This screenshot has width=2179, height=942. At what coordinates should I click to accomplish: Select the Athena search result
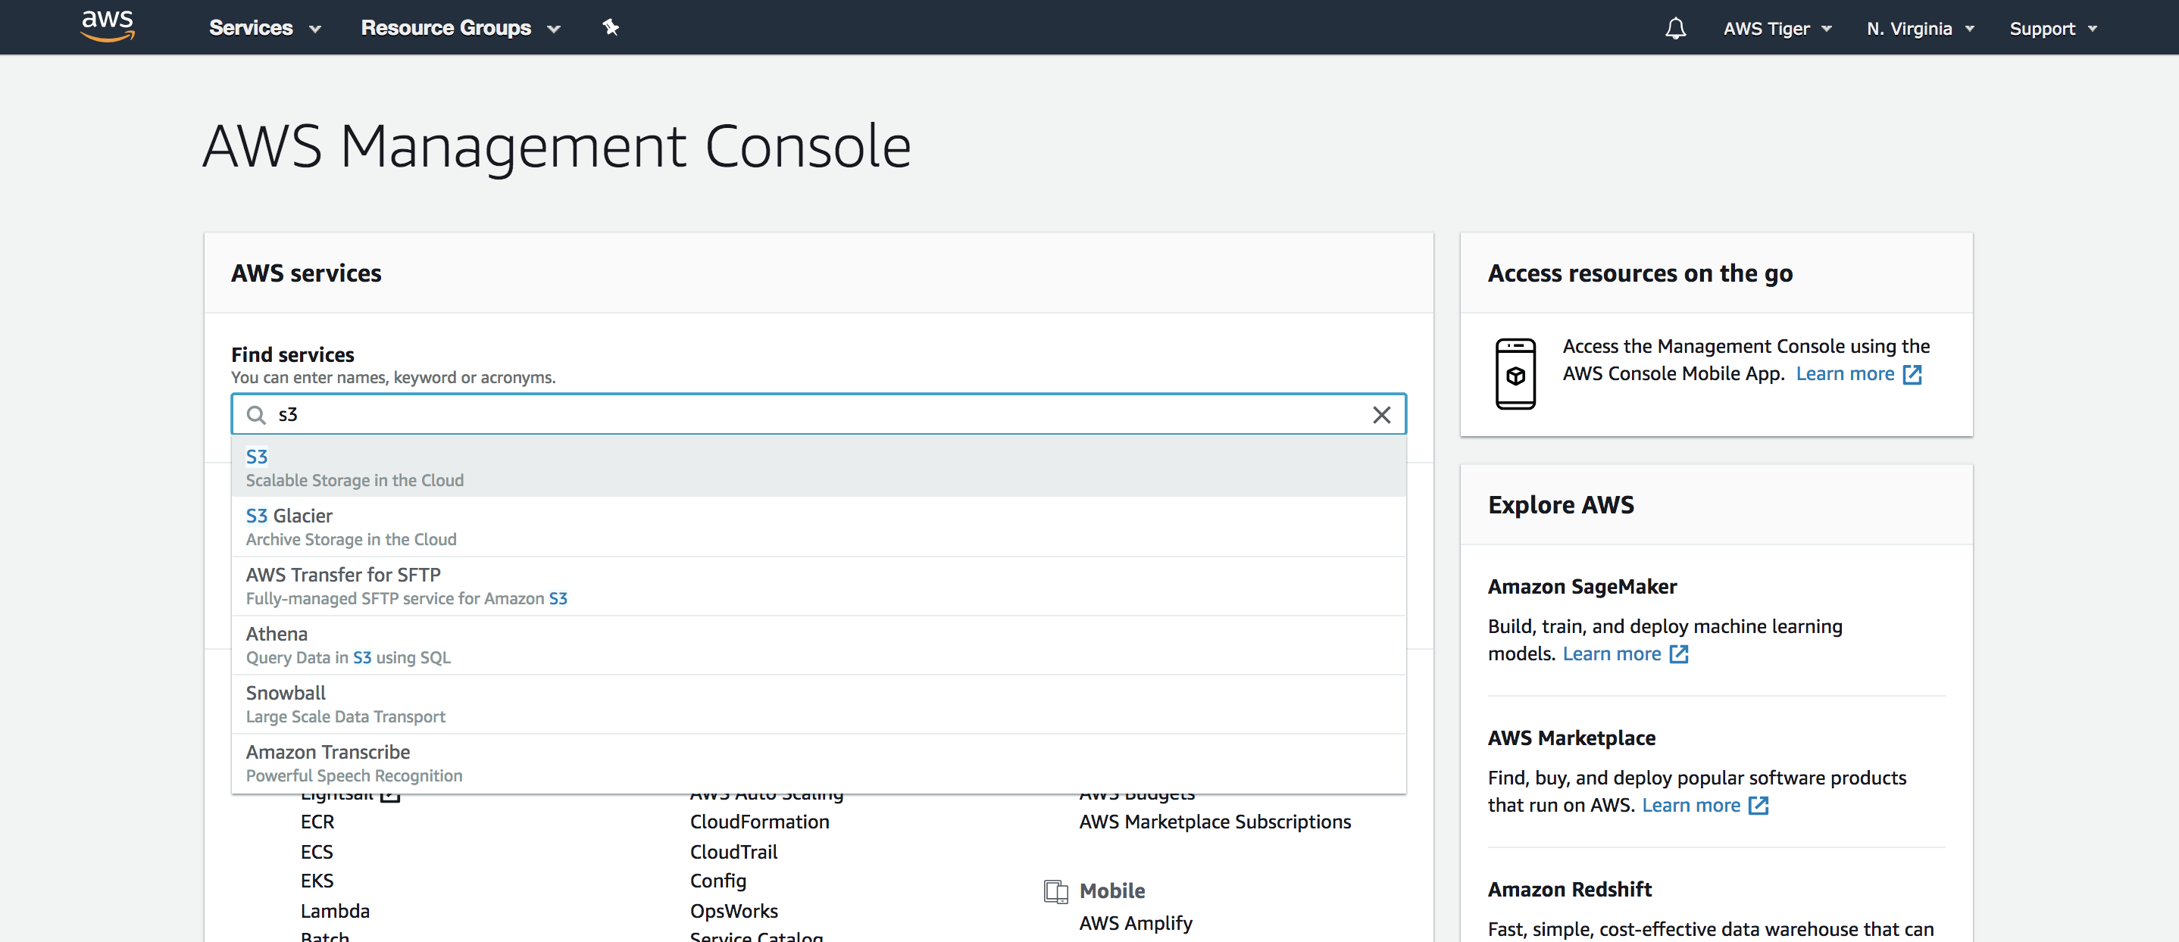[x=818, y=644]
